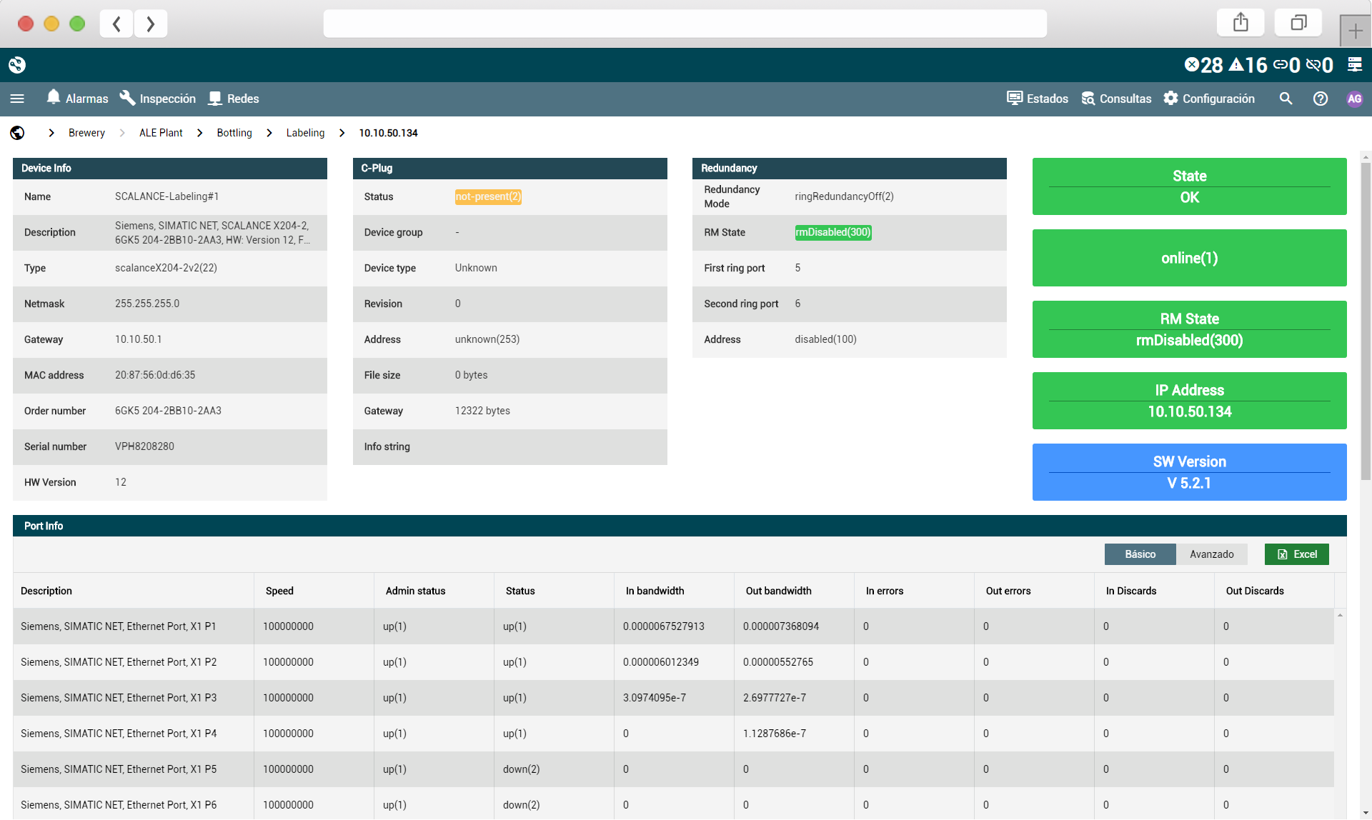Select the X1 P1 port row
Screen dimensions: 1372x820
(x=673, y=626)
